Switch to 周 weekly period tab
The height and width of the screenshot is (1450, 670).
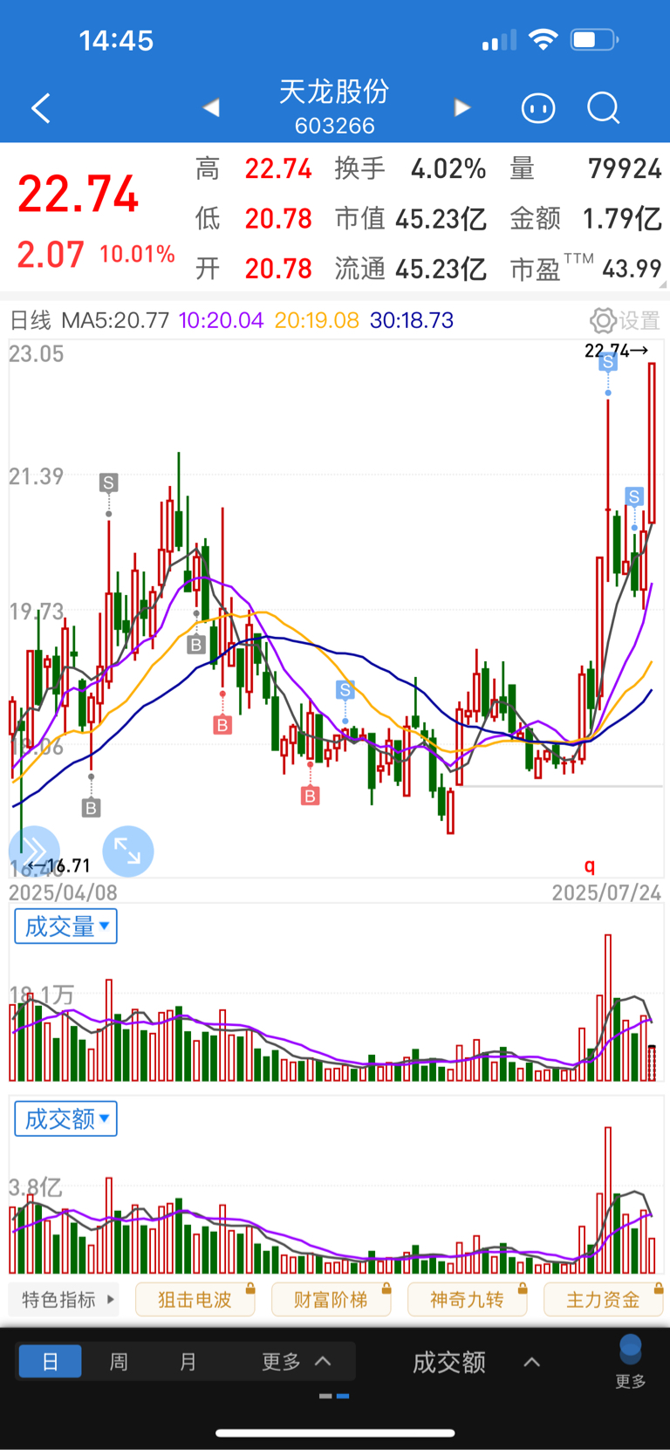[x=119, y=1361]
